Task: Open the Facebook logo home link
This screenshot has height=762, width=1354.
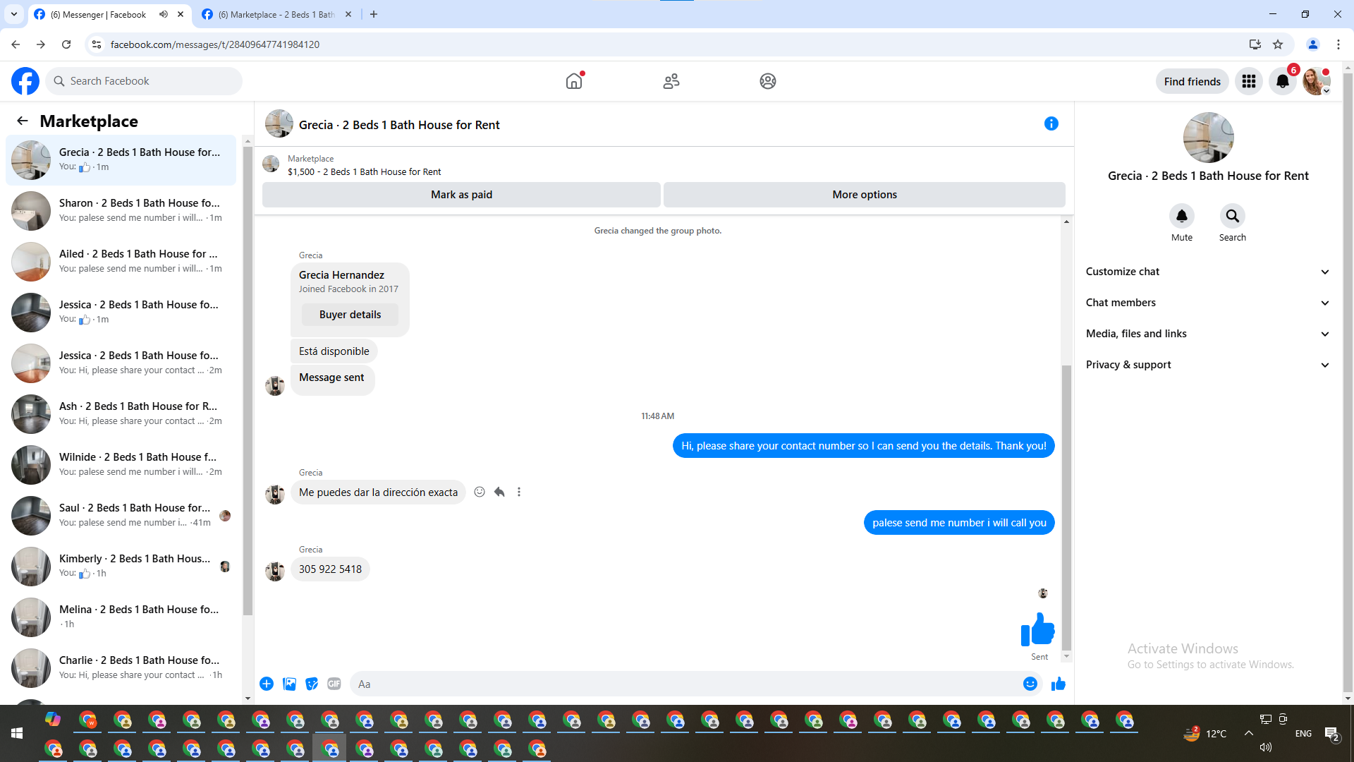Action: (x=25, y=81)
